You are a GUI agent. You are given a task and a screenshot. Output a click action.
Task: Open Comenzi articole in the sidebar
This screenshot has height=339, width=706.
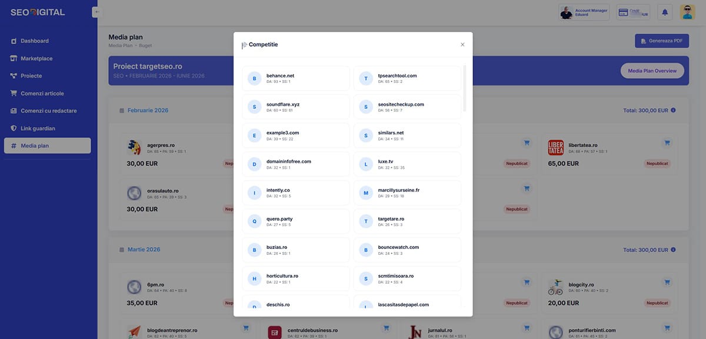[x=42, y=94]
